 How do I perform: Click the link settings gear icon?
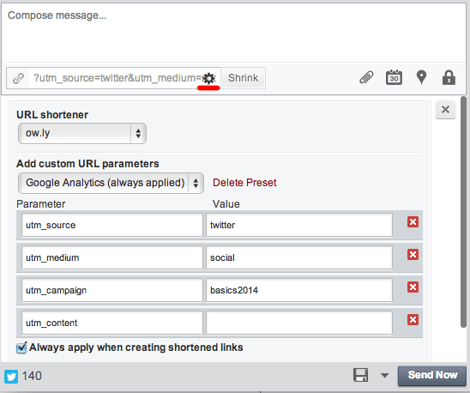[x=209, y=78]
